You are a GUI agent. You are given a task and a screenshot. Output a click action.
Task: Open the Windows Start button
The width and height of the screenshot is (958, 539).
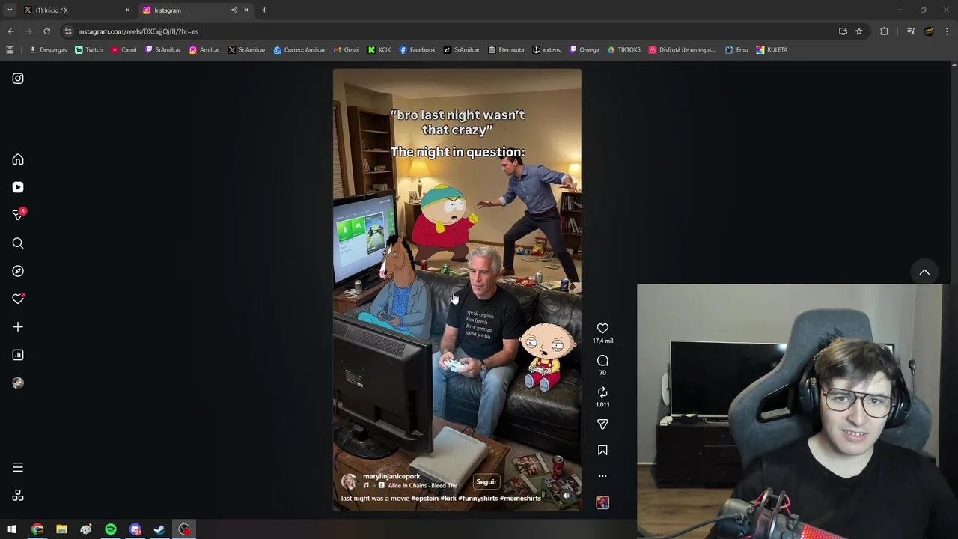12,529
